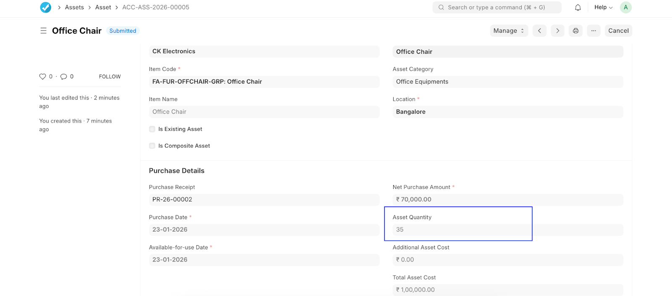Click the ERPNext home logo icon

(45, 7)
